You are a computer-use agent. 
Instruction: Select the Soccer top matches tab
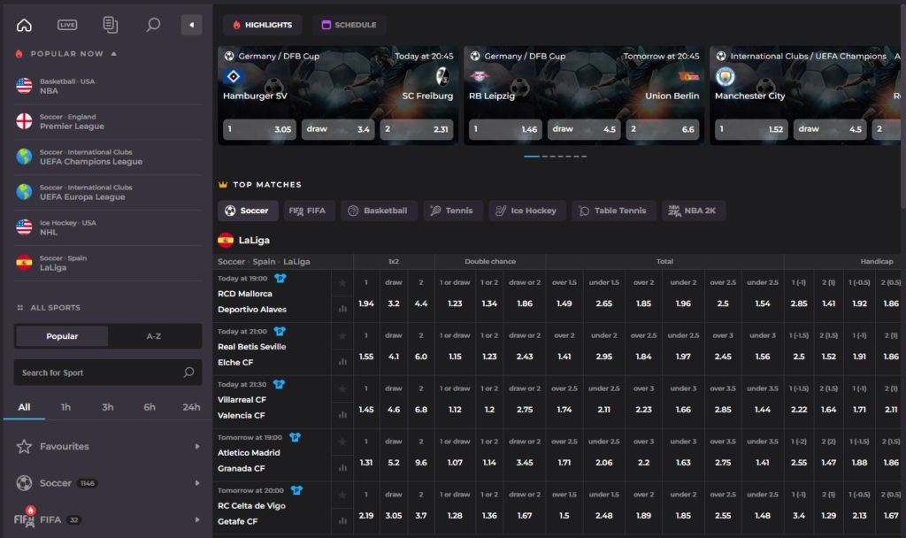click(248, 211)
